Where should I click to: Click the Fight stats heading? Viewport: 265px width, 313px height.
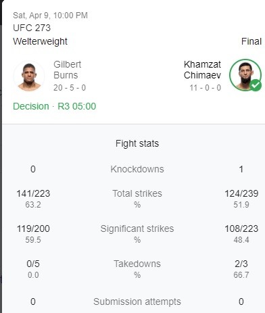click(x=137, y=143)
